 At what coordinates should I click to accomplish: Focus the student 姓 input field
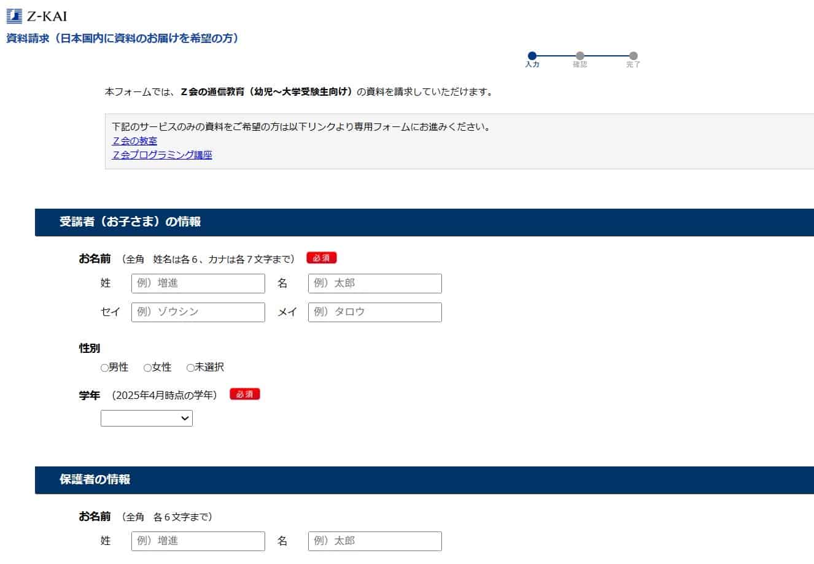point(198,284)
